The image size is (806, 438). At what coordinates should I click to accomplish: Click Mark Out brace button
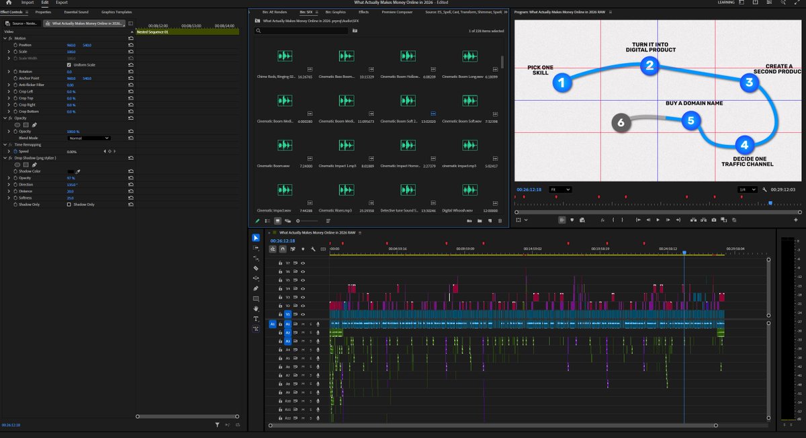(622, 220)
